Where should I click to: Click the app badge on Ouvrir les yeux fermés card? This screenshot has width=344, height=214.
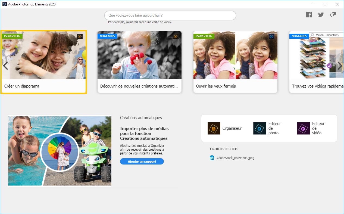pos(271,36)
